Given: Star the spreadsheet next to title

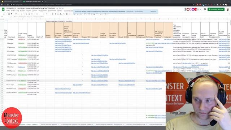Looking at the screenshot, I should pyautogui.click(x=57, y=8).
